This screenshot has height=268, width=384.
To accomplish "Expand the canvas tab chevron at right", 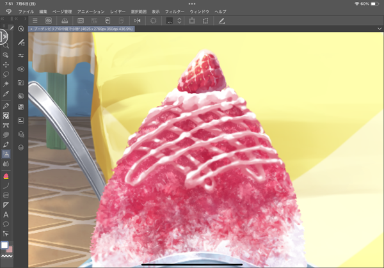I will pyautogui.click(x=379, y=29).
